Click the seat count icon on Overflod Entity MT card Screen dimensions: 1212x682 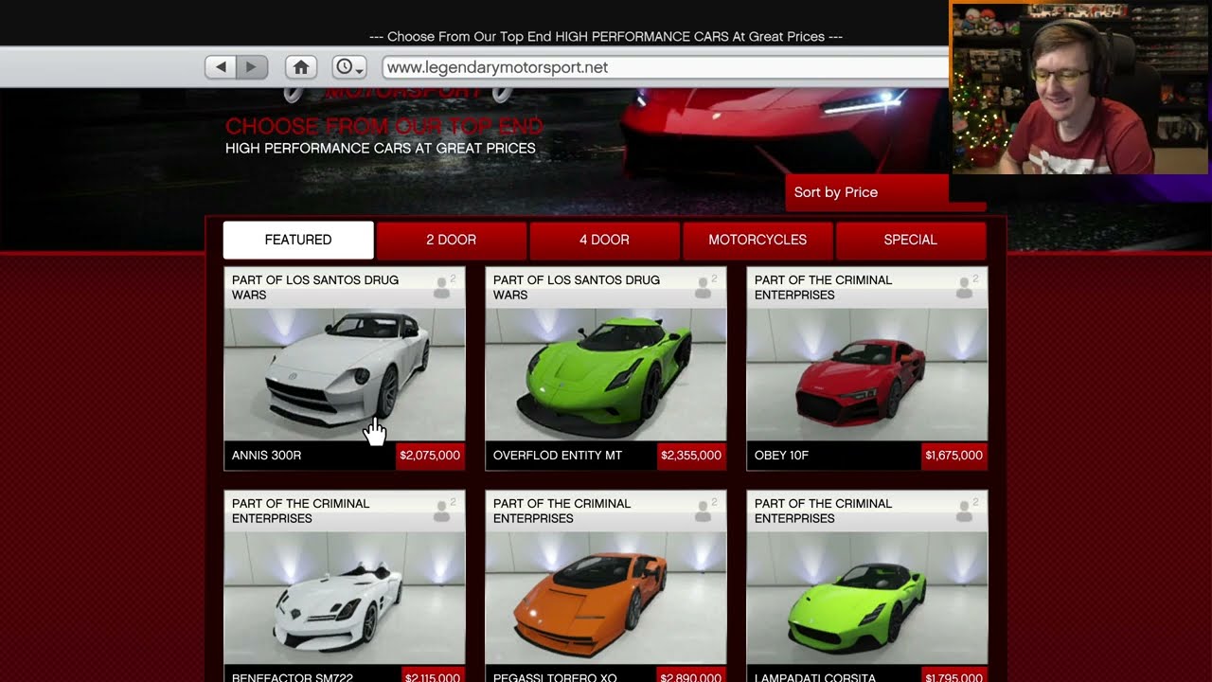click(704, 288)
